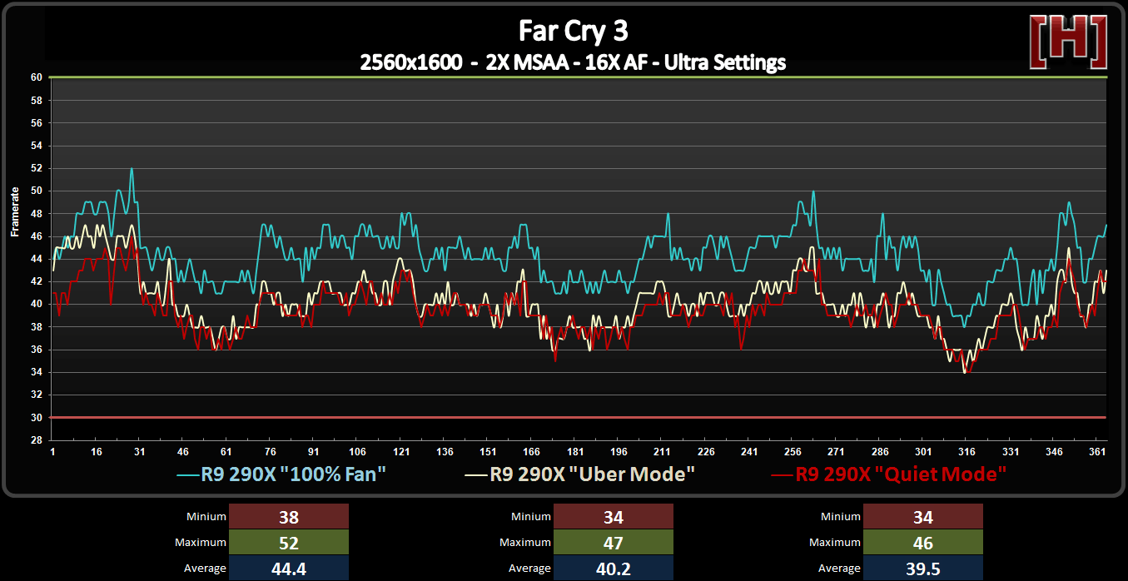Viewport: 1128px width, 581px height.
Task: Click the x-axis tick label 166
Action: coord(531,451)
